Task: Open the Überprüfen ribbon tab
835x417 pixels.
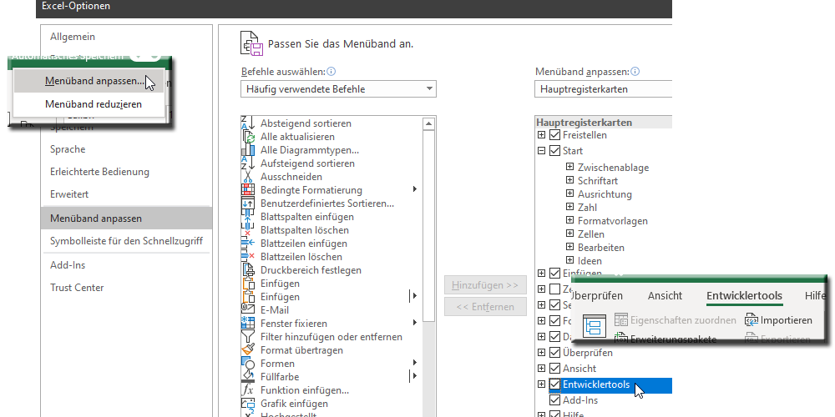Action: [597, 296]
